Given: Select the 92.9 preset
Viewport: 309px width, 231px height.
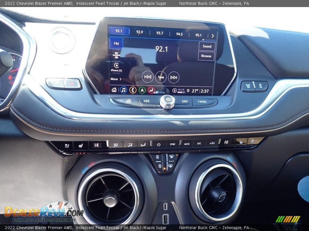Looking at the screenshot, I should pyautogui.click(x=139, y=32).
